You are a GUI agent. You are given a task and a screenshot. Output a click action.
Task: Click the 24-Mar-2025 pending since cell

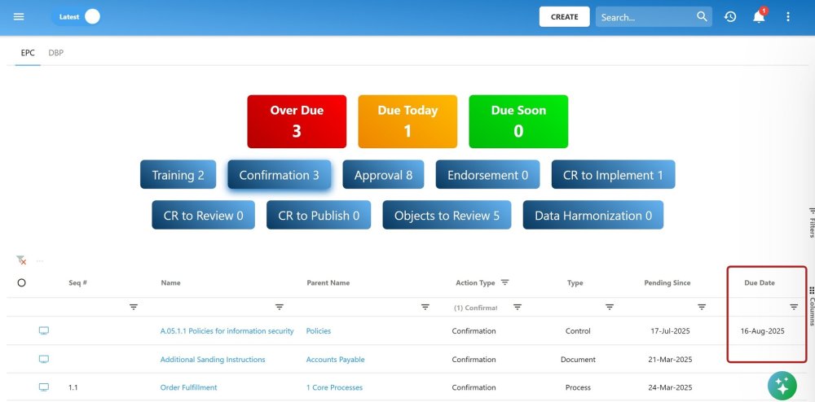(x=671, y=387)
